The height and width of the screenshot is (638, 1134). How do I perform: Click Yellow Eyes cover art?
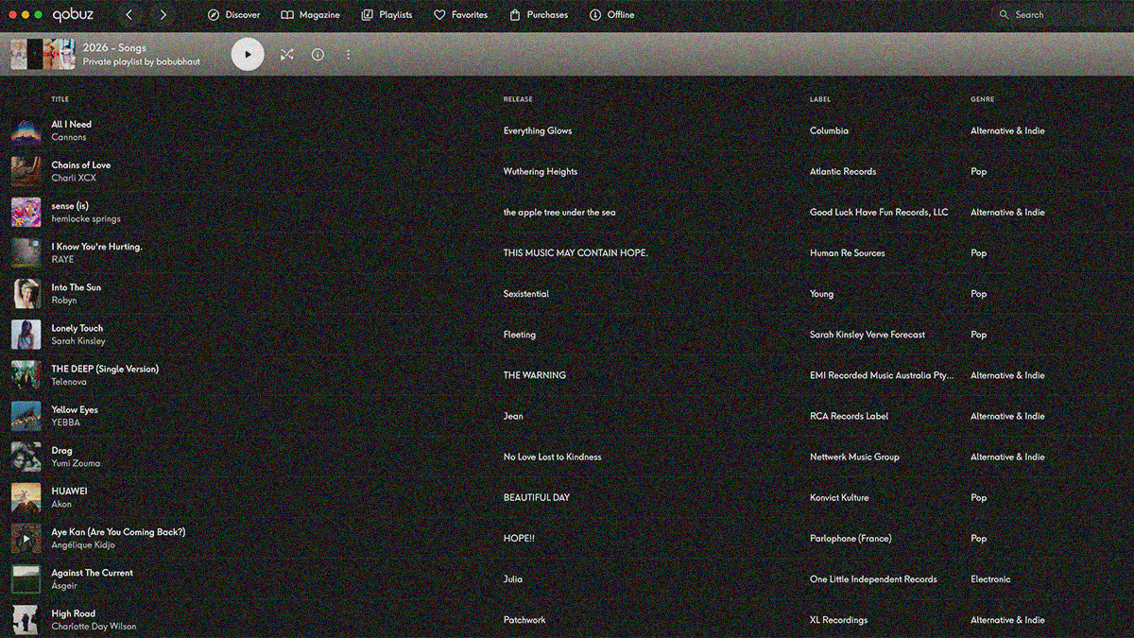26,416
